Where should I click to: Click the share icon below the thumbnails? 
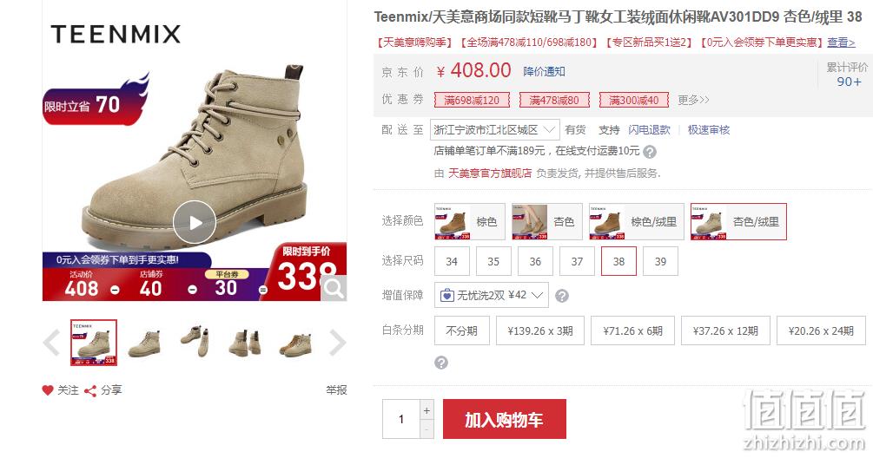tap(90, 390)
